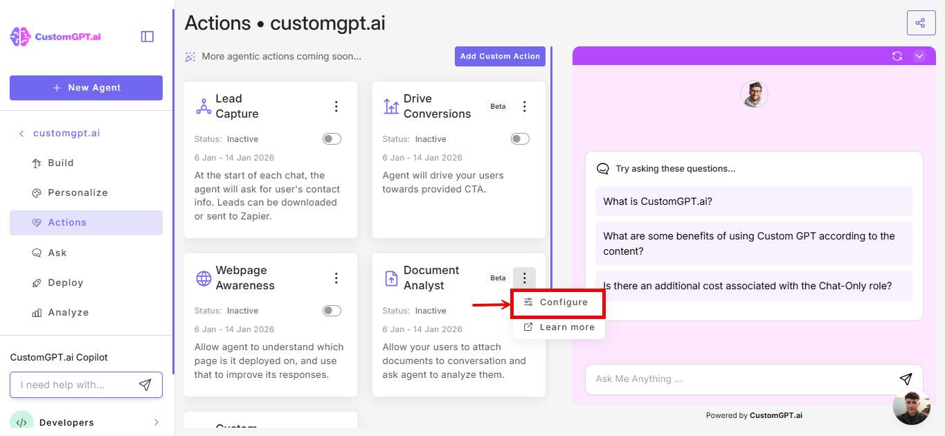Click the Actions heart icon
This screenshot has height=436, width=945.
pos(37,223)
